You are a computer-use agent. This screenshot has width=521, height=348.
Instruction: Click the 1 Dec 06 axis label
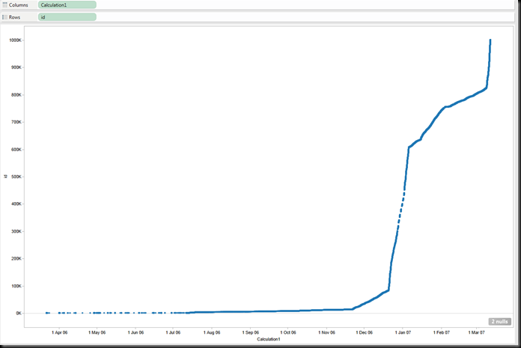(364, 332)
